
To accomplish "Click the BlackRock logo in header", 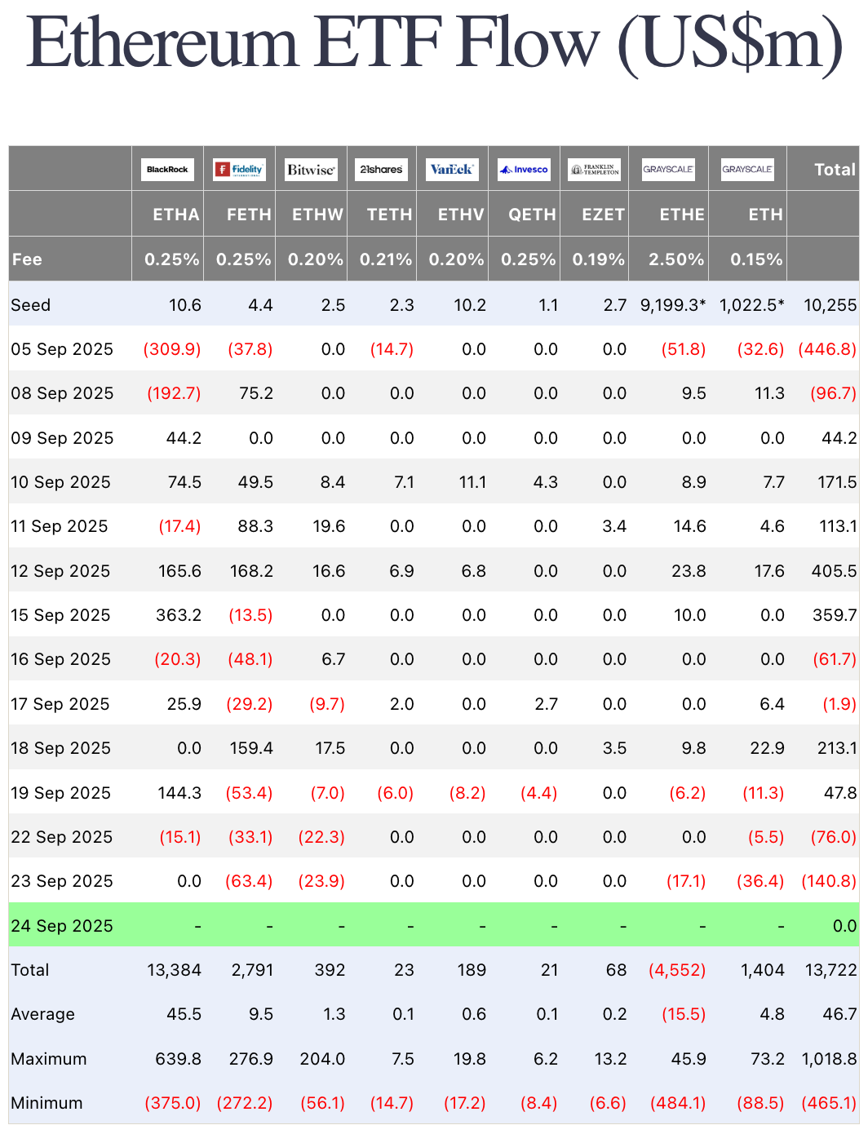I will pos(167,170).
